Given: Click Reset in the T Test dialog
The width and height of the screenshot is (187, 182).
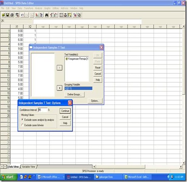Looking at the screenshot, I should tap(98, 68).
